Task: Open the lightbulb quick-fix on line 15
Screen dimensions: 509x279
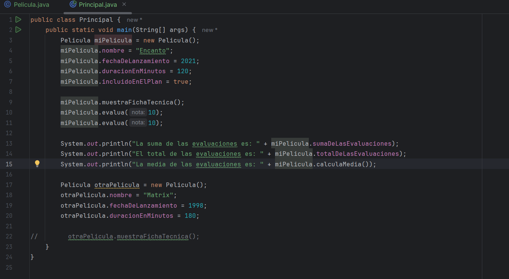Action: click(x=37, y=164)
